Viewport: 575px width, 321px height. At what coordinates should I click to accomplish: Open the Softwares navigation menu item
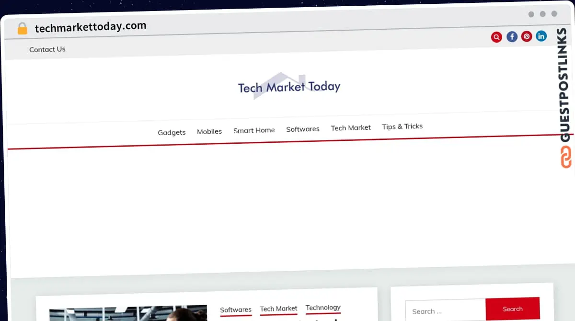[x=303, y=129]
